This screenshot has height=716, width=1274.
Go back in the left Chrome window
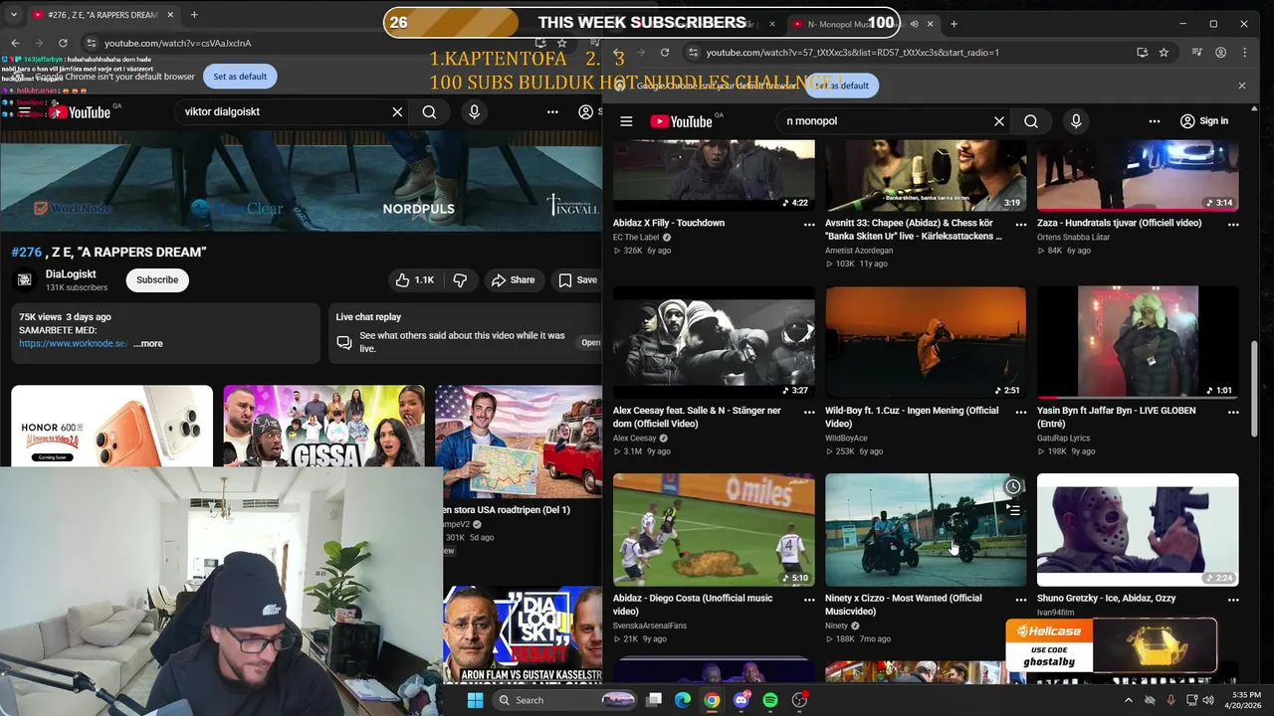(x=15, y=43)
